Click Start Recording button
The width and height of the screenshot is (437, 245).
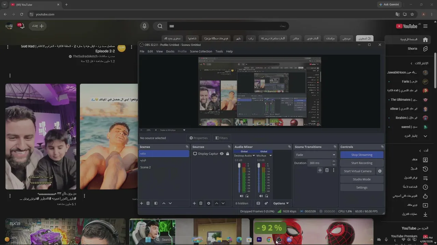pyautogui.click(x=362, y=163)
